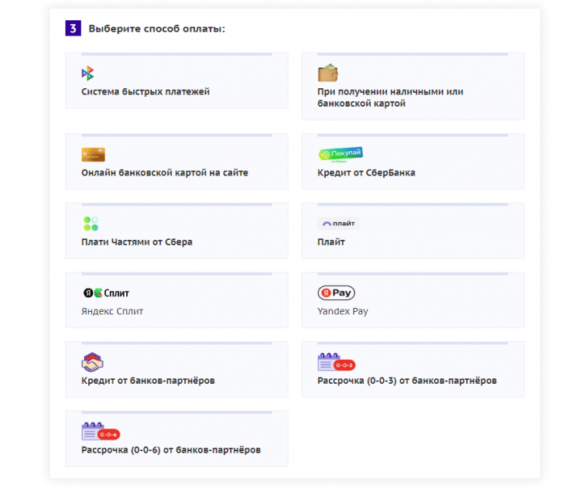Pick Плати Частями от Сбера
This screenshot has width=582, height=489.
[137, 241]
